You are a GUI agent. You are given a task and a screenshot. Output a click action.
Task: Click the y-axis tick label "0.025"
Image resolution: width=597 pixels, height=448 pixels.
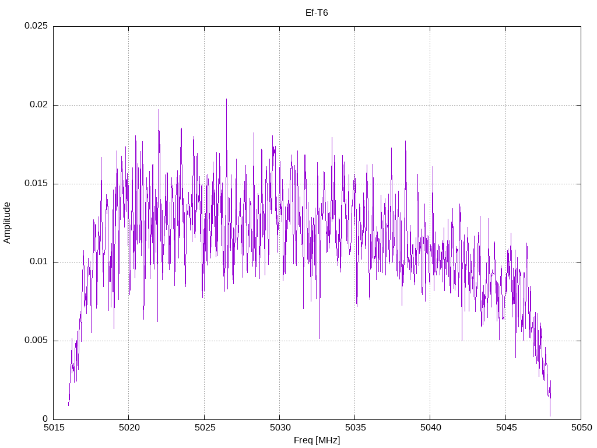(36, 26)
